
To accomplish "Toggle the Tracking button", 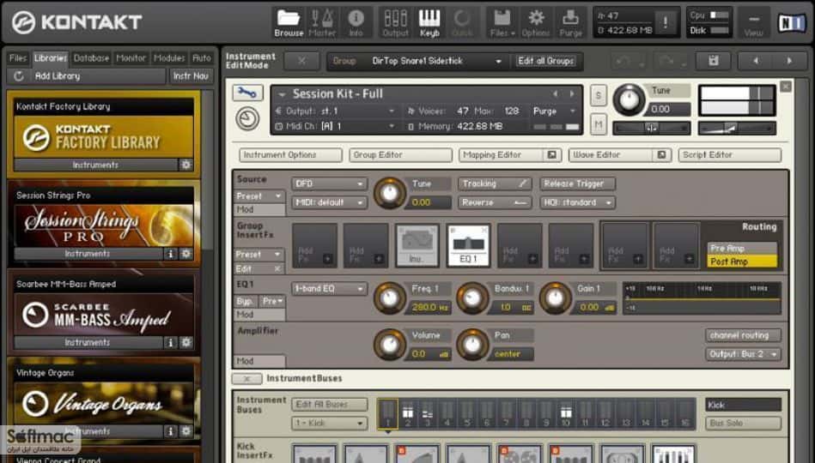I will point(494,183).
